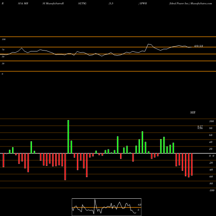Click the MR axis label 100
This screenshot has width=216, height=216.
(x=211, y=121)
